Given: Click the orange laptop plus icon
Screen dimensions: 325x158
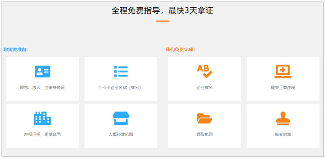Looking at the screenshot, I should click(283, 72).
